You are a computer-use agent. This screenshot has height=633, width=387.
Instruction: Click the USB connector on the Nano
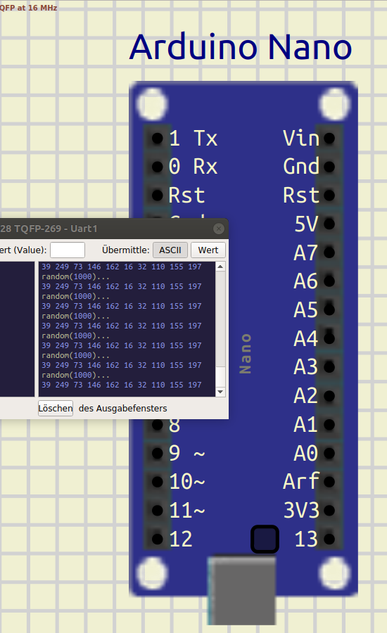242,590
